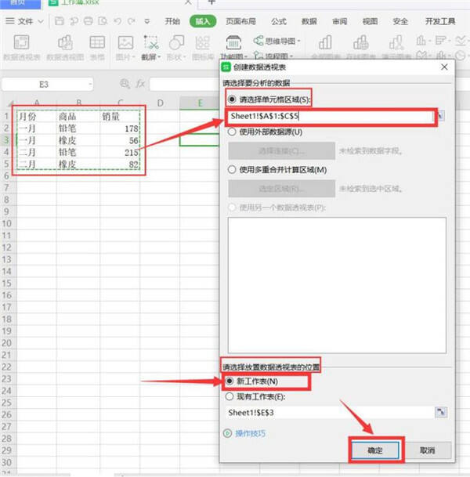
Task: Click the zoom magnifier icon beside fx
Action: [x=125, y=83]
